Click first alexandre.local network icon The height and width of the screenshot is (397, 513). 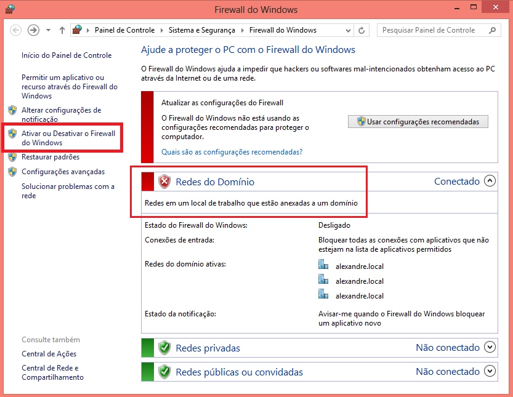point(323,264)
